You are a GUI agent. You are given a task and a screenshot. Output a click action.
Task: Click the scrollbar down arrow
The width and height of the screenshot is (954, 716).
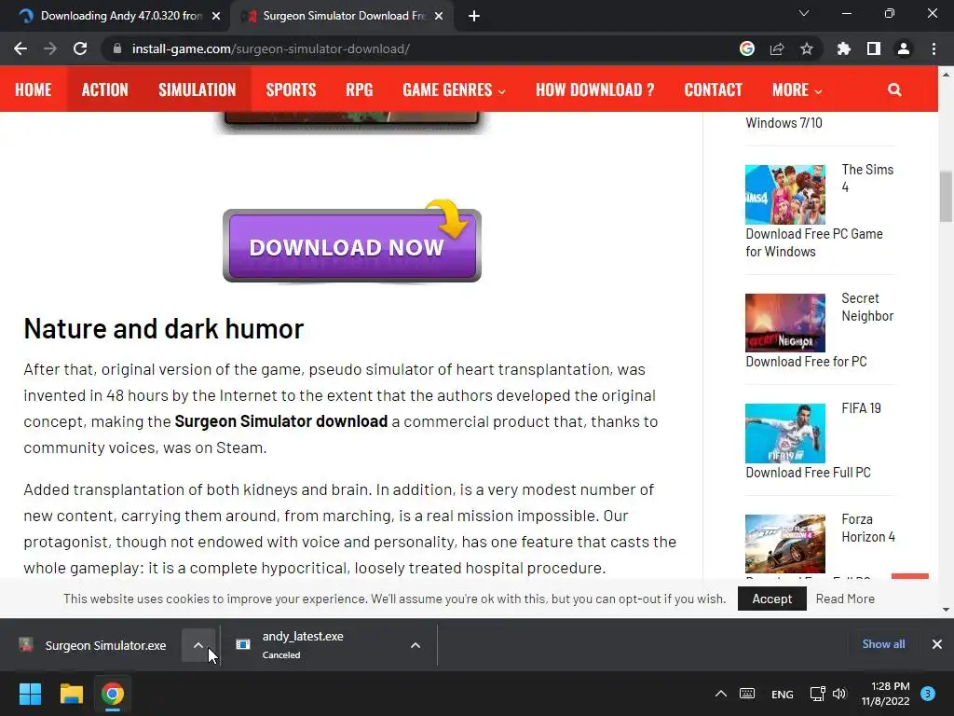(946, 610)
